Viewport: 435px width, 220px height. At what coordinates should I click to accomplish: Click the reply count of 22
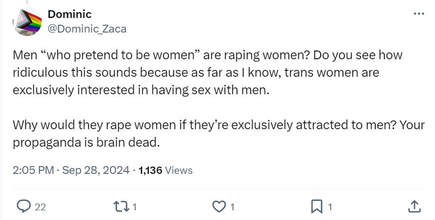coord(40,207)
